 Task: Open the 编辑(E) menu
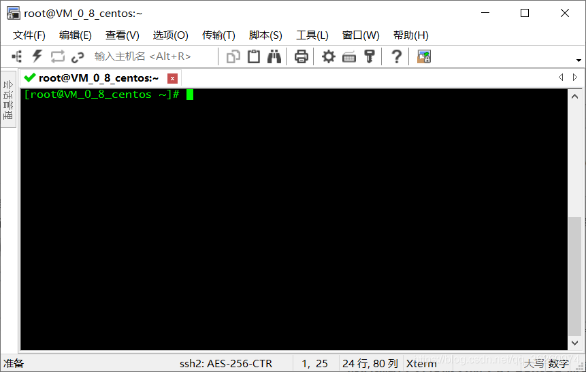coord(75,35)
